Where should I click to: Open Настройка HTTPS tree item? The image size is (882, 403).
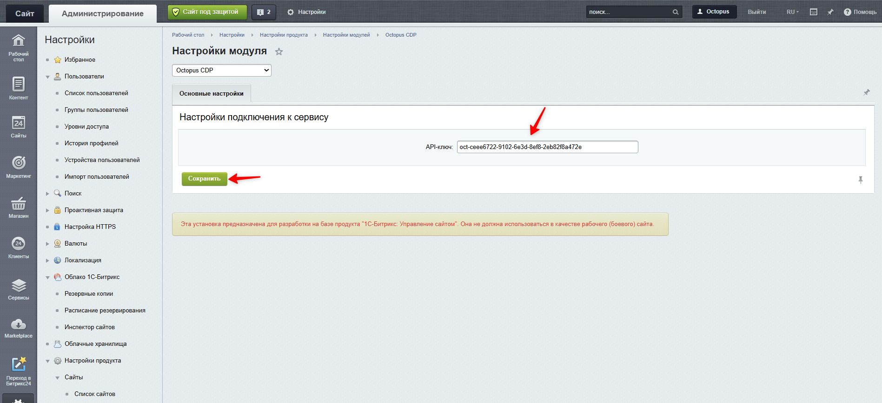pos(90,227)
